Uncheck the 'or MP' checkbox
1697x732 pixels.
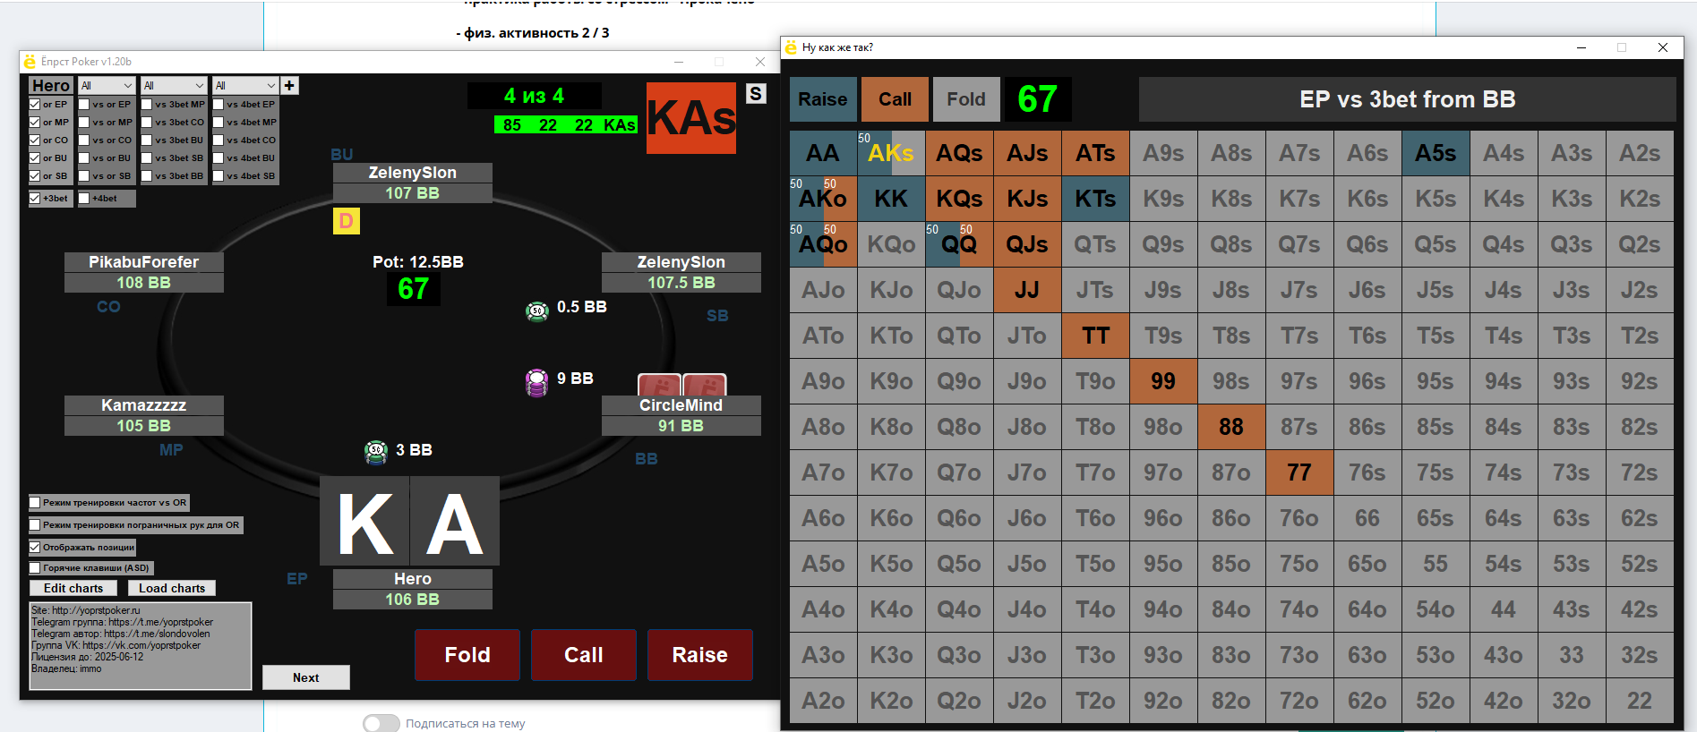(x=35, y=123)
